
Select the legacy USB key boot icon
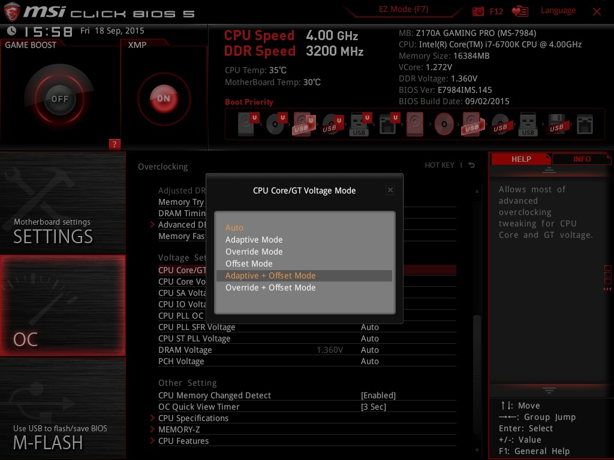coord(528,125)
